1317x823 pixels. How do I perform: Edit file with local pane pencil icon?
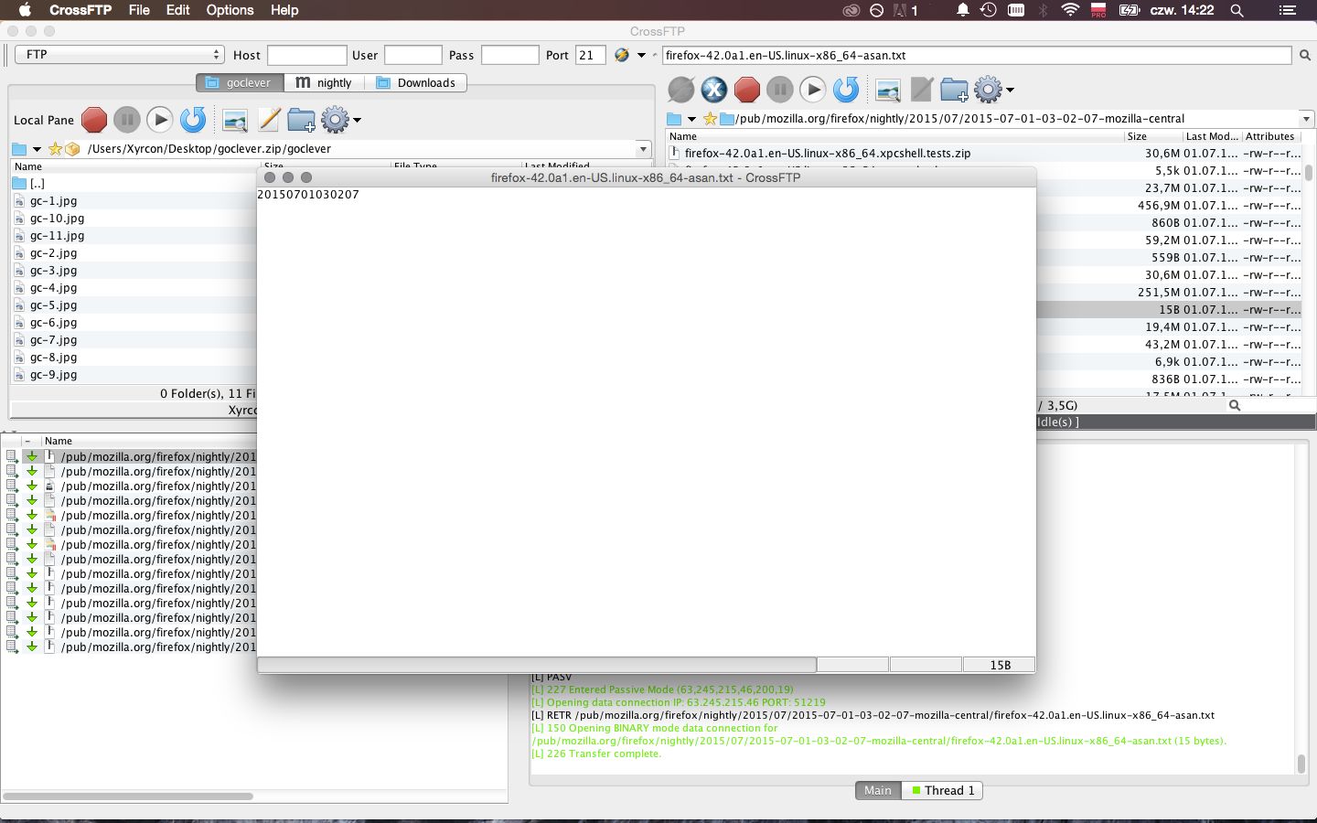(x=269, y=120)
